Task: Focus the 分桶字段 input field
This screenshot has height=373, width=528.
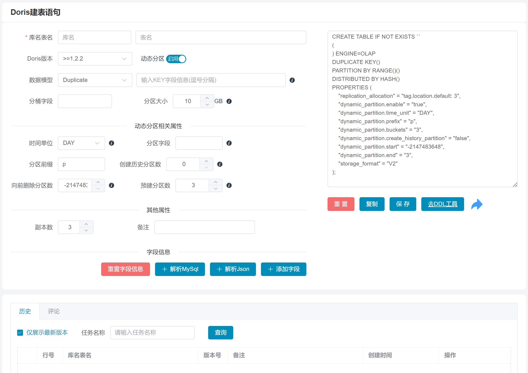Action: tap(85, 101)
